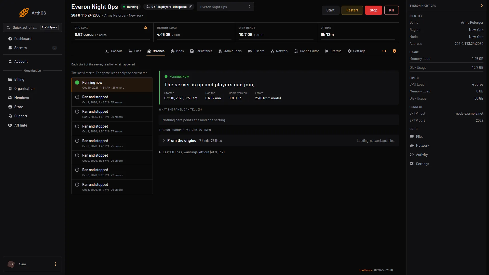The image size is (489, 275).
Task: Click the Restart server button
Action: (352, 10)
